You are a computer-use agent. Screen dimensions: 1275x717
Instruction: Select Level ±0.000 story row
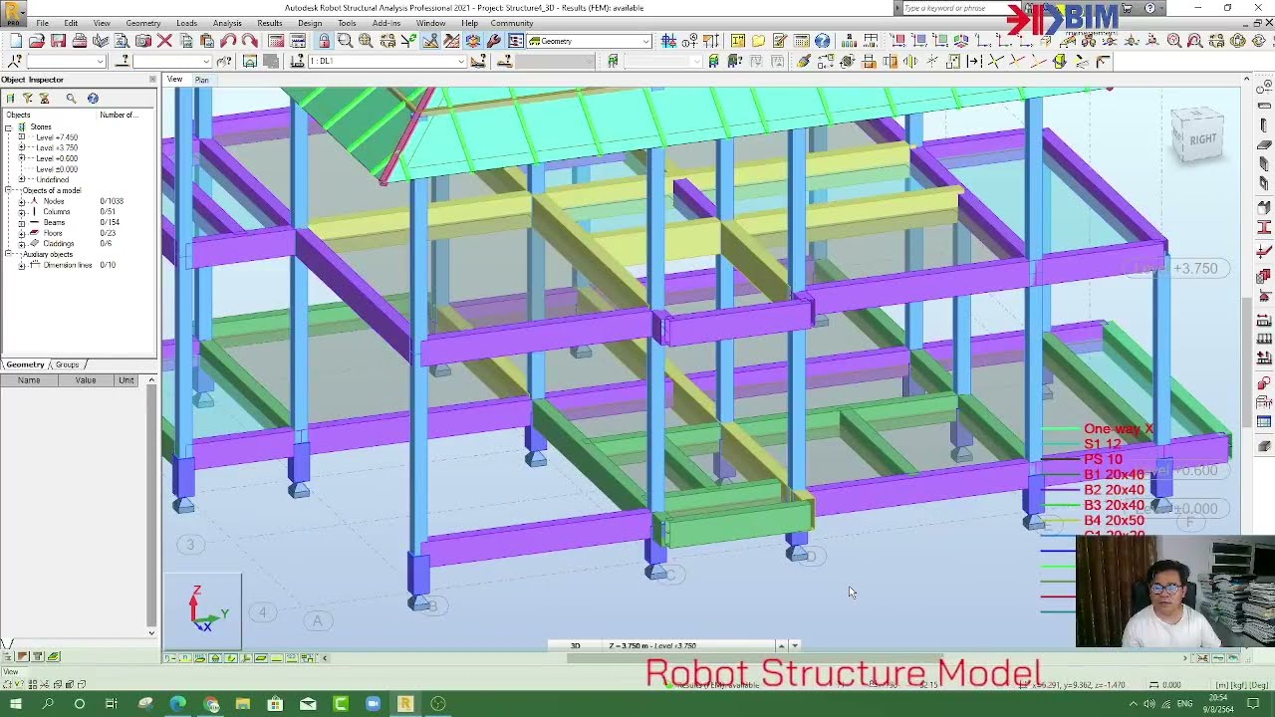(x=57, y=169)
